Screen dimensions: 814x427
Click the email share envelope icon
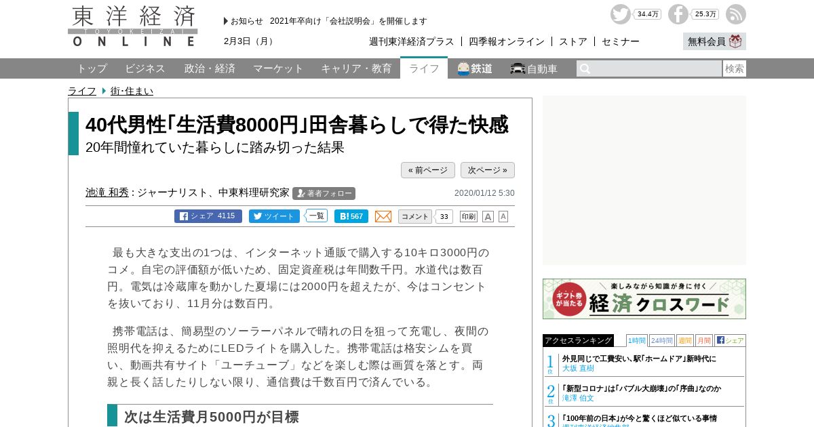(383, 216)
